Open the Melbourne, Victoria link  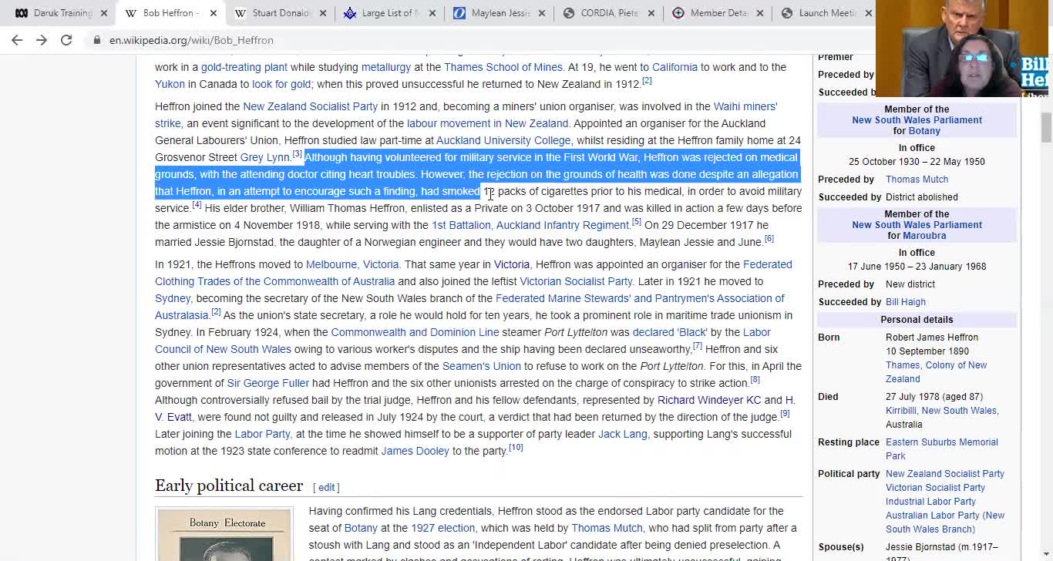[x=352, y=264]
